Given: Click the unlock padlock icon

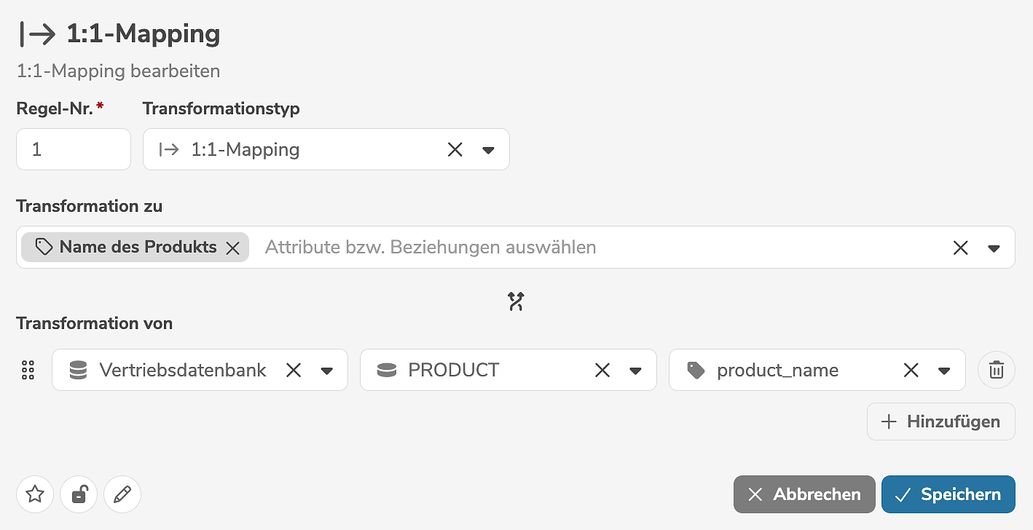Looking at the screenshot, I should point(78,494).
